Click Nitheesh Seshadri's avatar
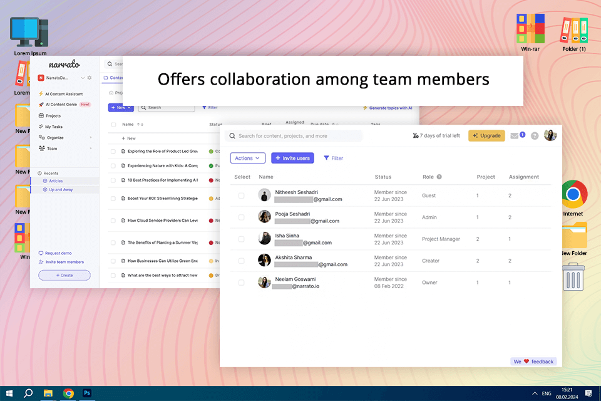The image size is (601, 401). (264, 195)
